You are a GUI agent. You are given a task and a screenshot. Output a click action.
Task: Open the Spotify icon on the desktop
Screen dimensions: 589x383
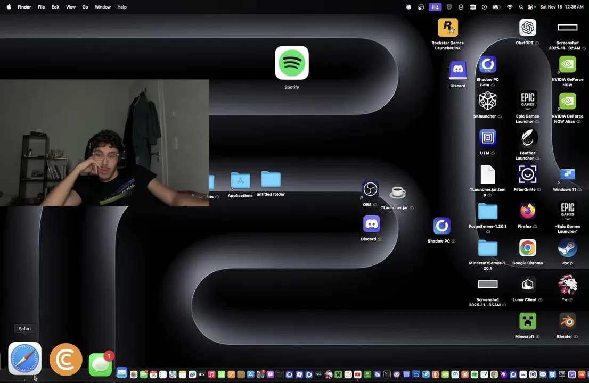291,63
